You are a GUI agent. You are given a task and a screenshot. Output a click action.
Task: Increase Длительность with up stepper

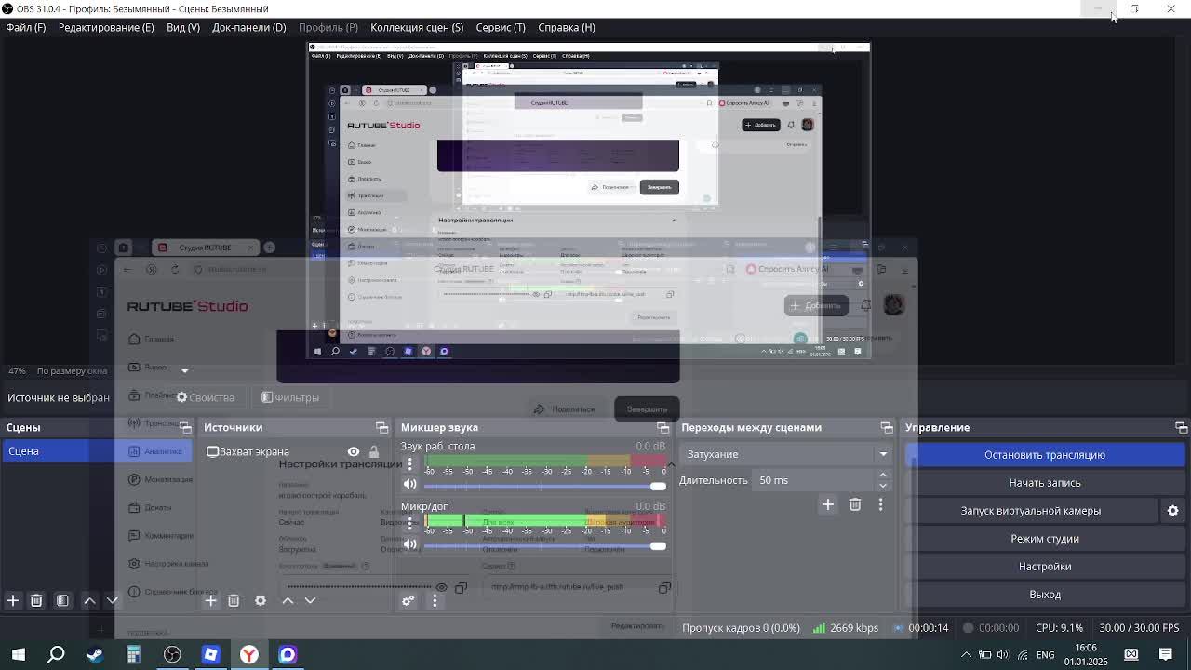pyautogui.click(x=883, y=476)
